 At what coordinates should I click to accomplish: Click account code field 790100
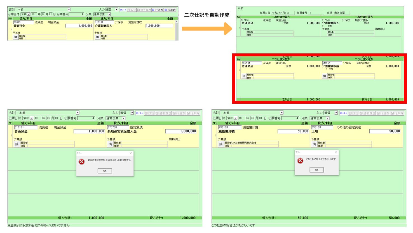coord(229,127)
